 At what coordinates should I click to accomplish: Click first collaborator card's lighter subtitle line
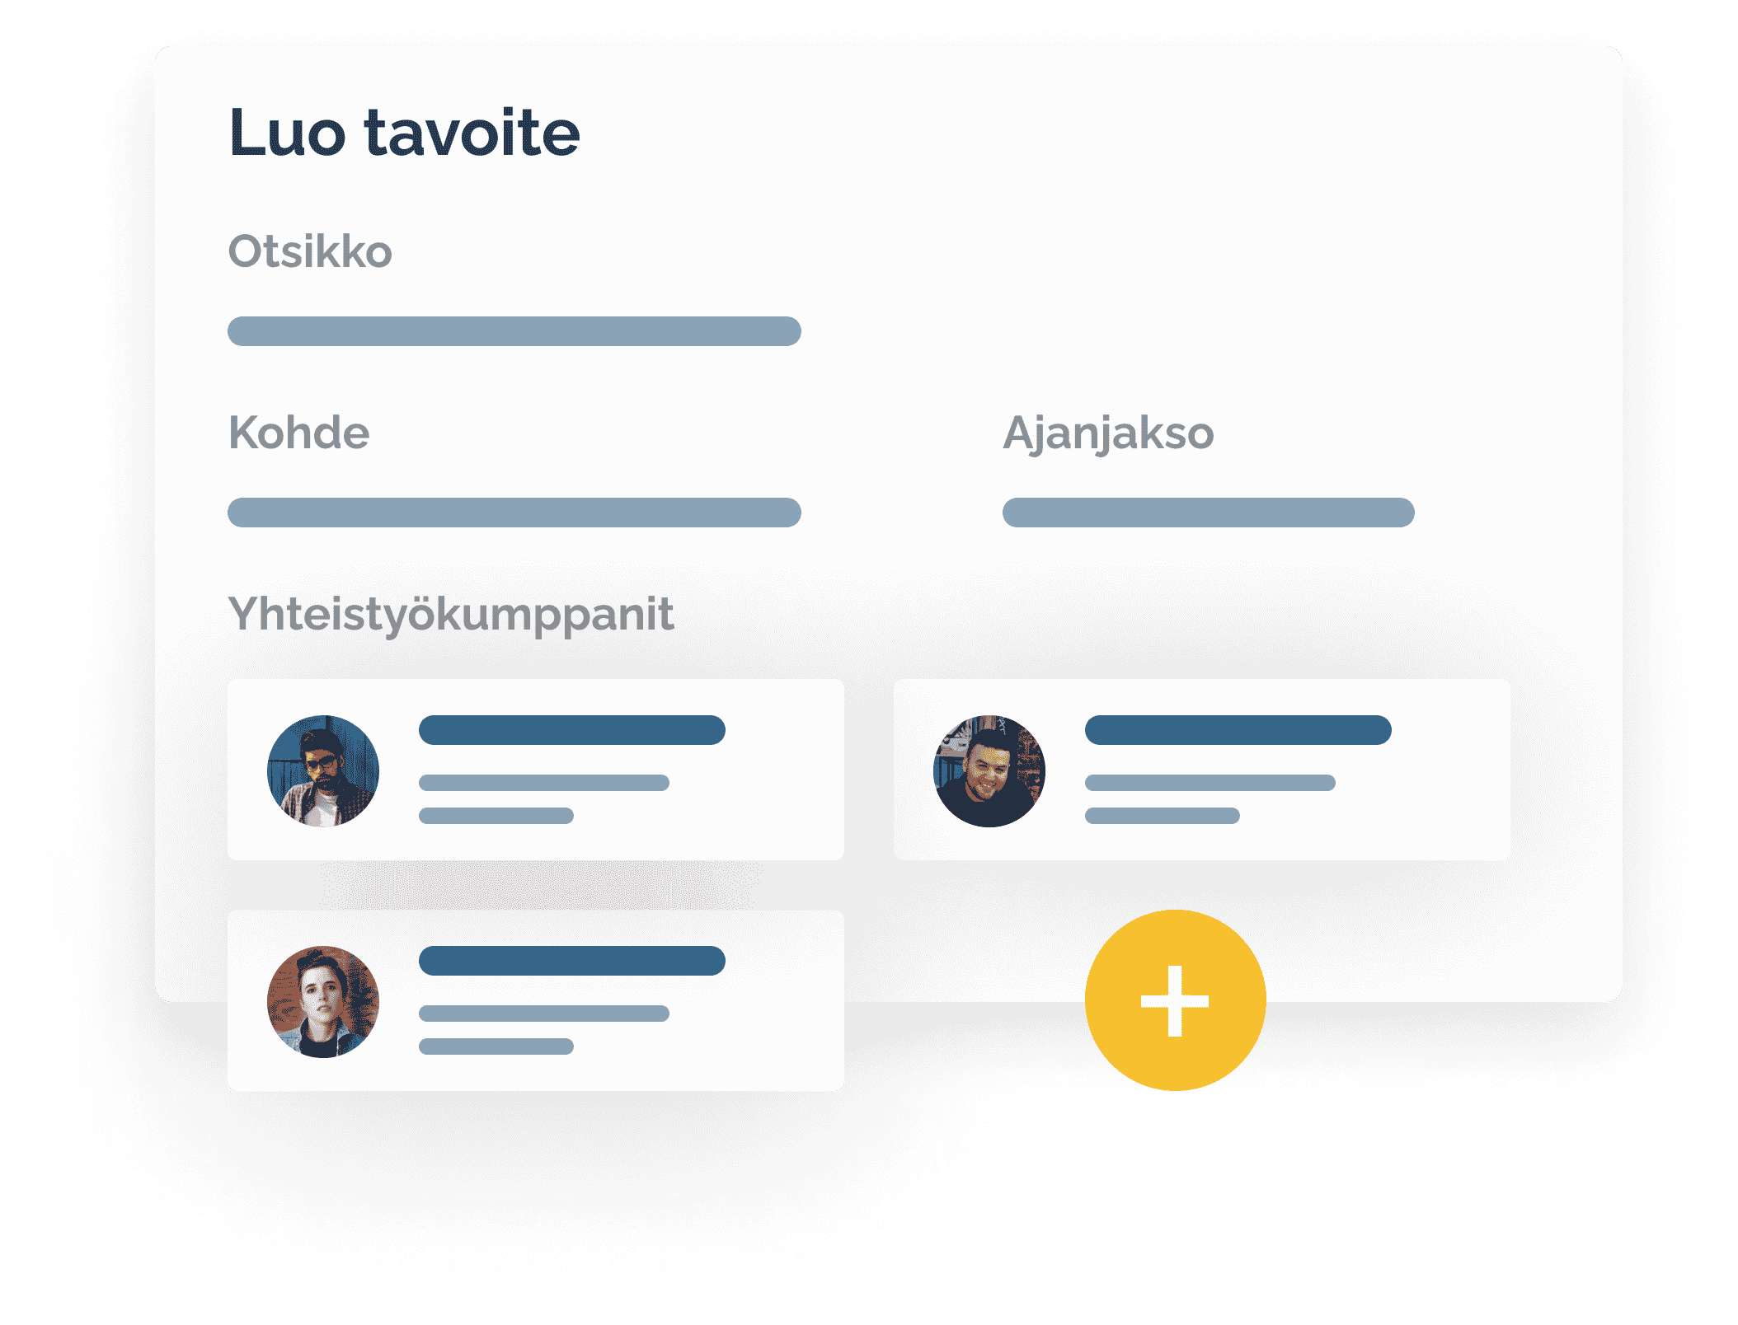544,783
